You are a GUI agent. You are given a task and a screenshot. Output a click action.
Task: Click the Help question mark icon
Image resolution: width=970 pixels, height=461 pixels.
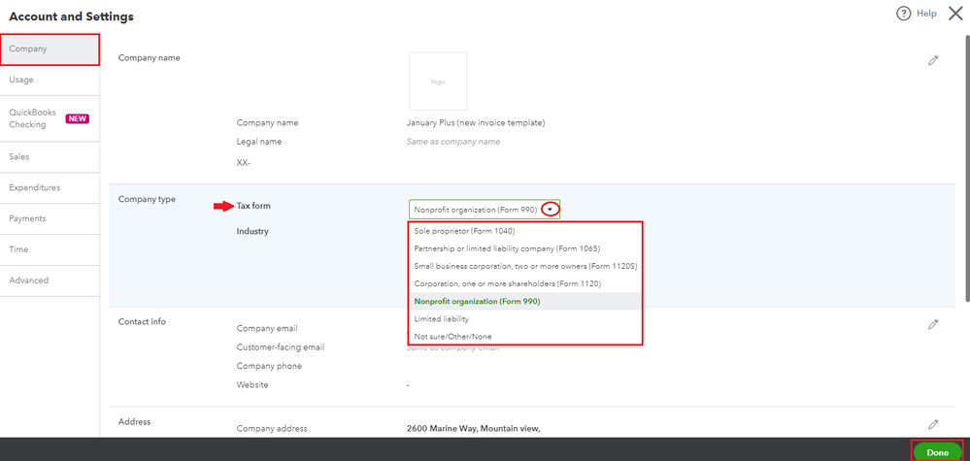[903, 14]
